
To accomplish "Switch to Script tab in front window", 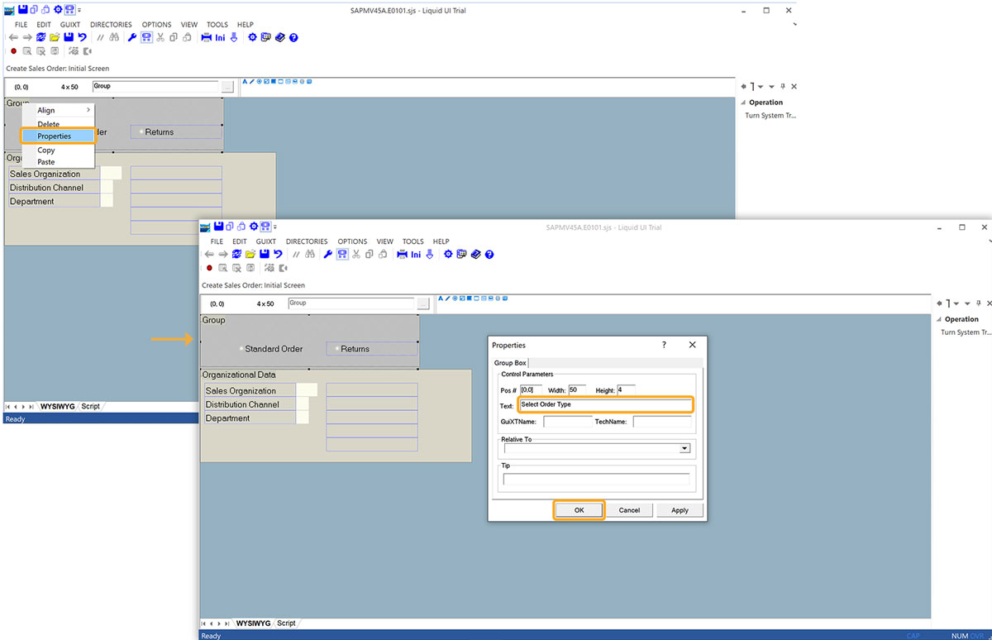I will (286, 623).
